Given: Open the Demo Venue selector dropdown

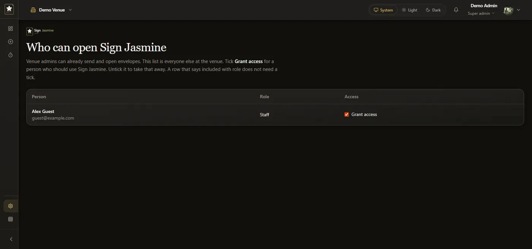Looking at the screenshot, I should pos(51,10).
